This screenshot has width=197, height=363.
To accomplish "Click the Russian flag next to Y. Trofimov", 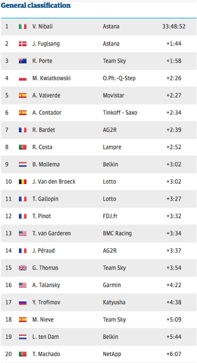I will [x=23, y=302].
